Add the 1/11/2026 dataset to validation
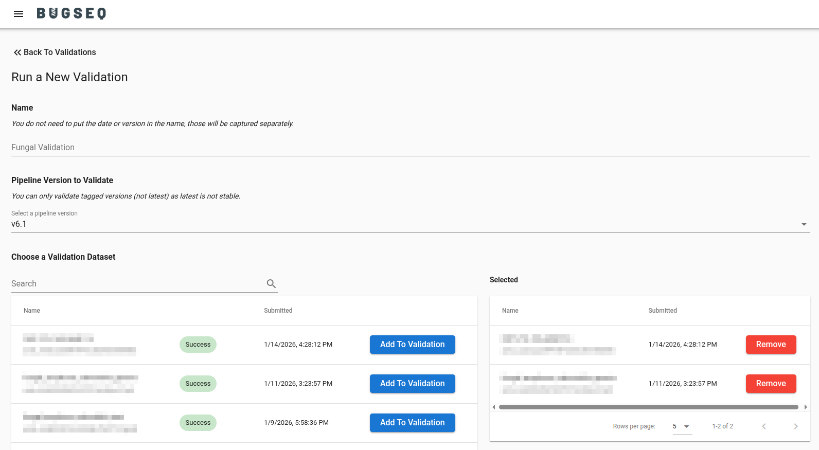 click(x=412, y=384)
